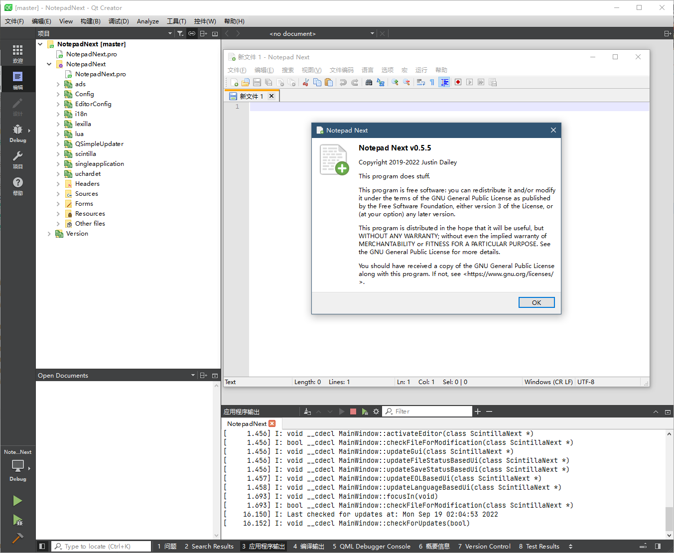Click Start Recording macro red dot icon
The image size is (674, 553).
point(458,82)
